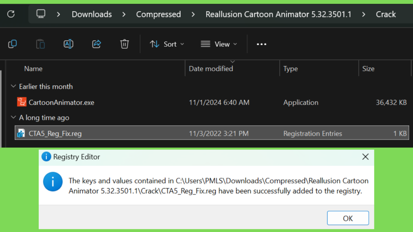
Task: Select the CartoonAnimator.exe file name
Action: [61, 102]
